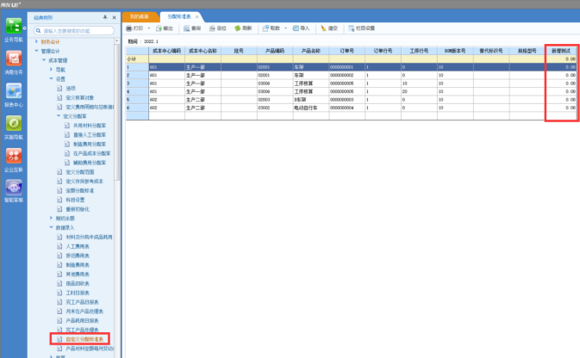Image resolution: width=580 pixels, height=358 pixels.
Task: Open the 取数 dropdown arrow
Action: [285, 28]
